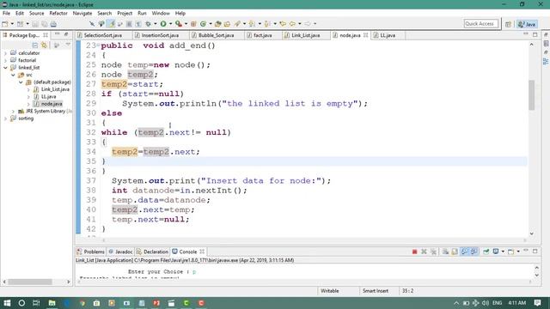
Task: Expand the calculator project
Action: click(x=6, y=53)
